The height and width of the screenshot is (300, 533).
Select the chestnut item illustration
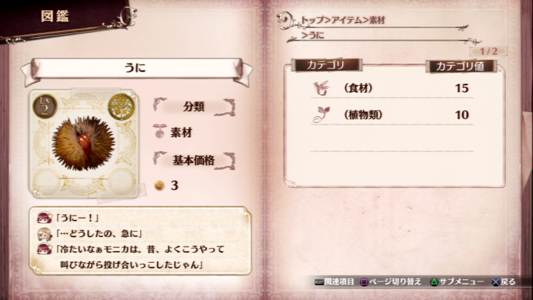coord(83,143)
